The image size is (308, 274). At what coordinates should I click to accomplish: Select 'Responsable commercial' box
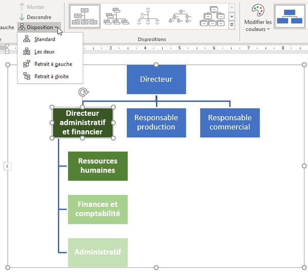[230, 123]
